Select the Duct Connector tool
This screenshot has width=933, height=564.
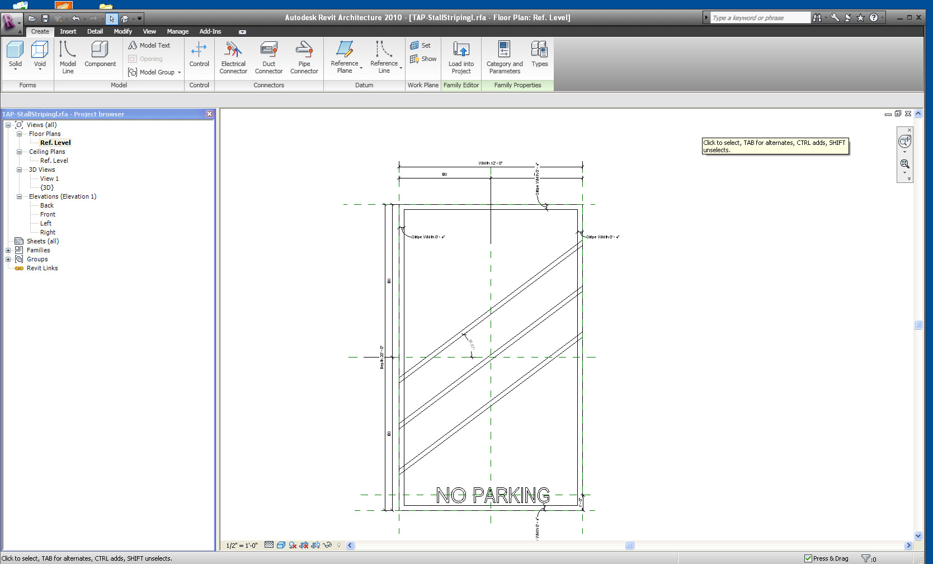point(268,57)
